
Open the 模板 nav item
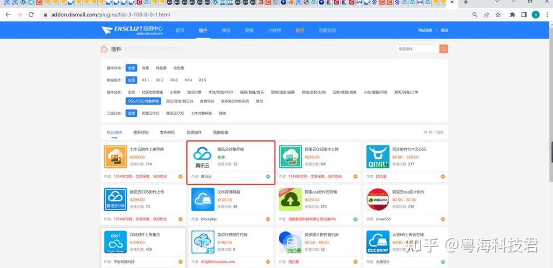(226, 30)
